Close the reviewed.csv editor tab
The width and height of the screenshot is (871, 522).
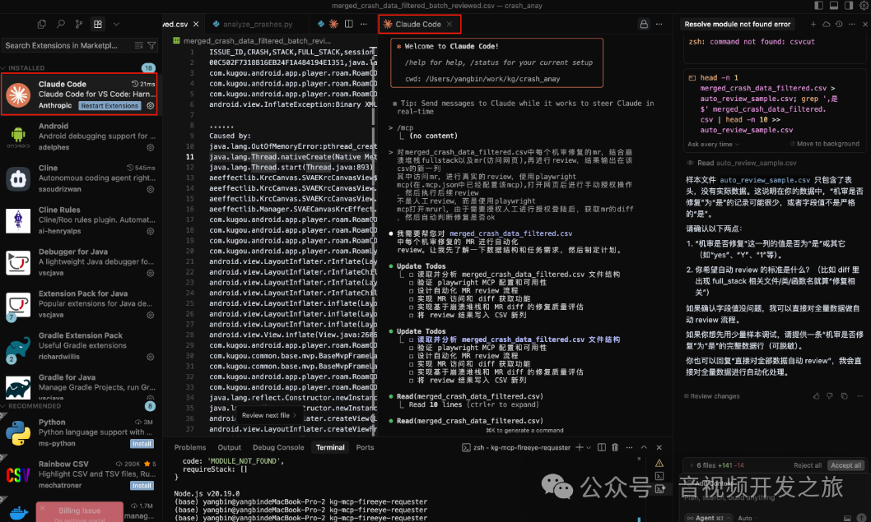pyautogui.click(x=196, y=25)
